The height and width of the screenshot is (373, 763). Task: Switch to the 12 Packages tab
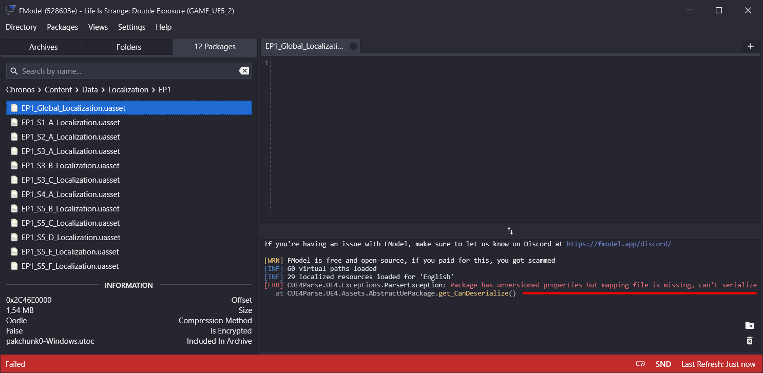[215, 47]
